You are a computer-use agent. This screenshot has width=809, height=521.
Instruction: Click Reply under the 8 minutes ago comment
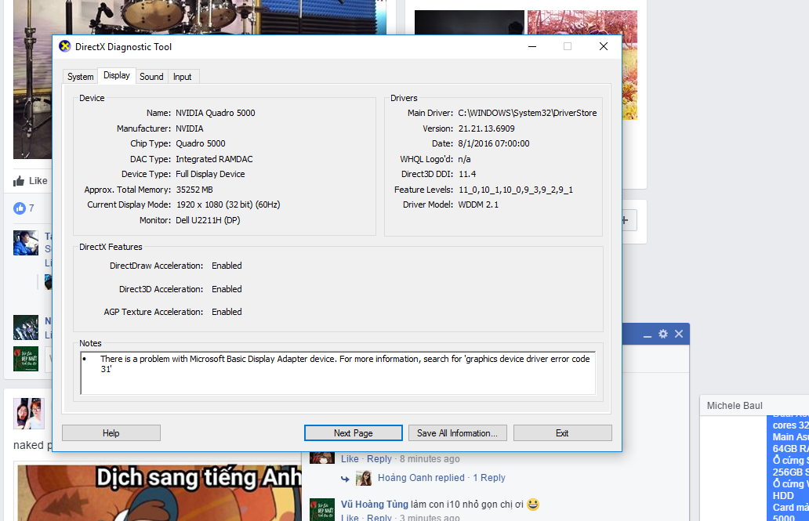click(x=379, y=458)
